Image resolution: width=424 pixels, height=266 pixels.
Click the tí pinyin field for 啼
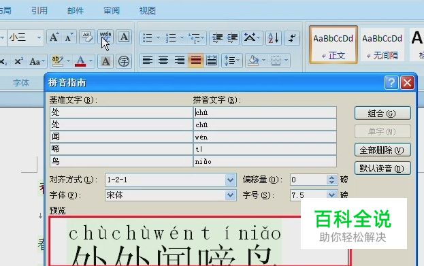click(x=265, y=149)
